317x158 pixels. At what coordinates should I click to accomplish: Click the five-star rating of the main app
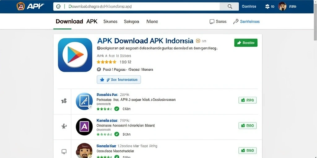point(106,62)
